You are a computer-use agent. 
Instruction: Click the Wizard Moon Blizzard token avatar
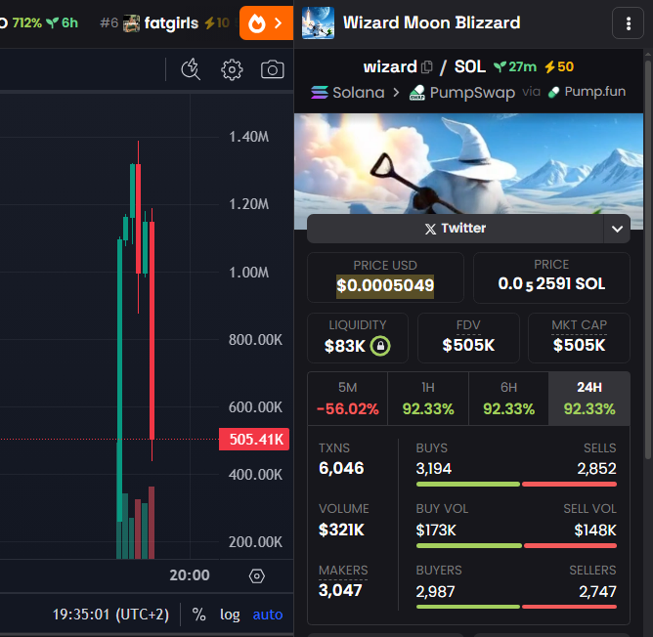(318, 22)
